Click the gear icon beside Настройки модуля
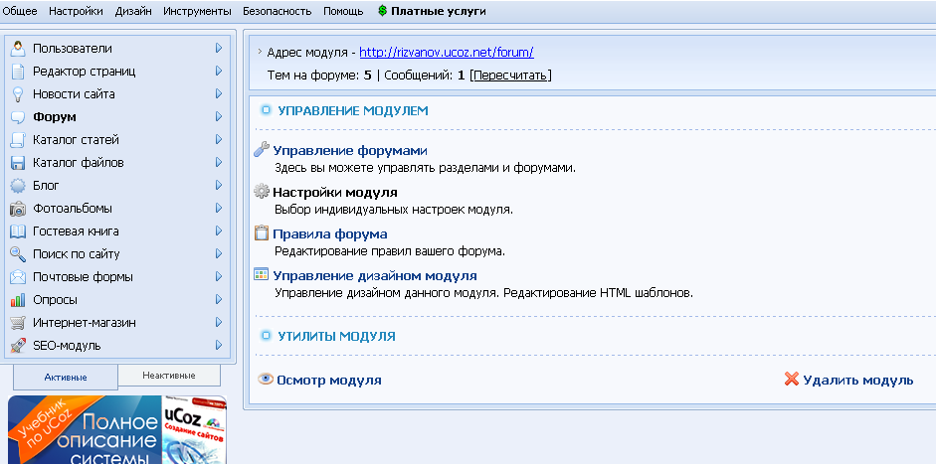The width and height of the screenshot is (936, 464). (x=262, y=192)
